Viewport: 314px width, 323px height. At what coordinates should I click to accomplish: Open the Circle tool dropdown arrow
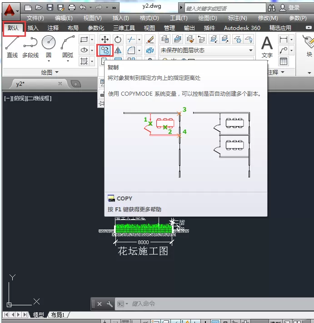[49, 61]
